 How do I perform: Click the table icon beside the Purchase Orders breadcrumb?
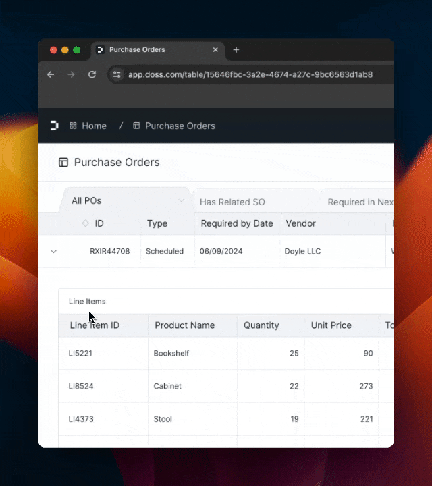coord(136,126)
